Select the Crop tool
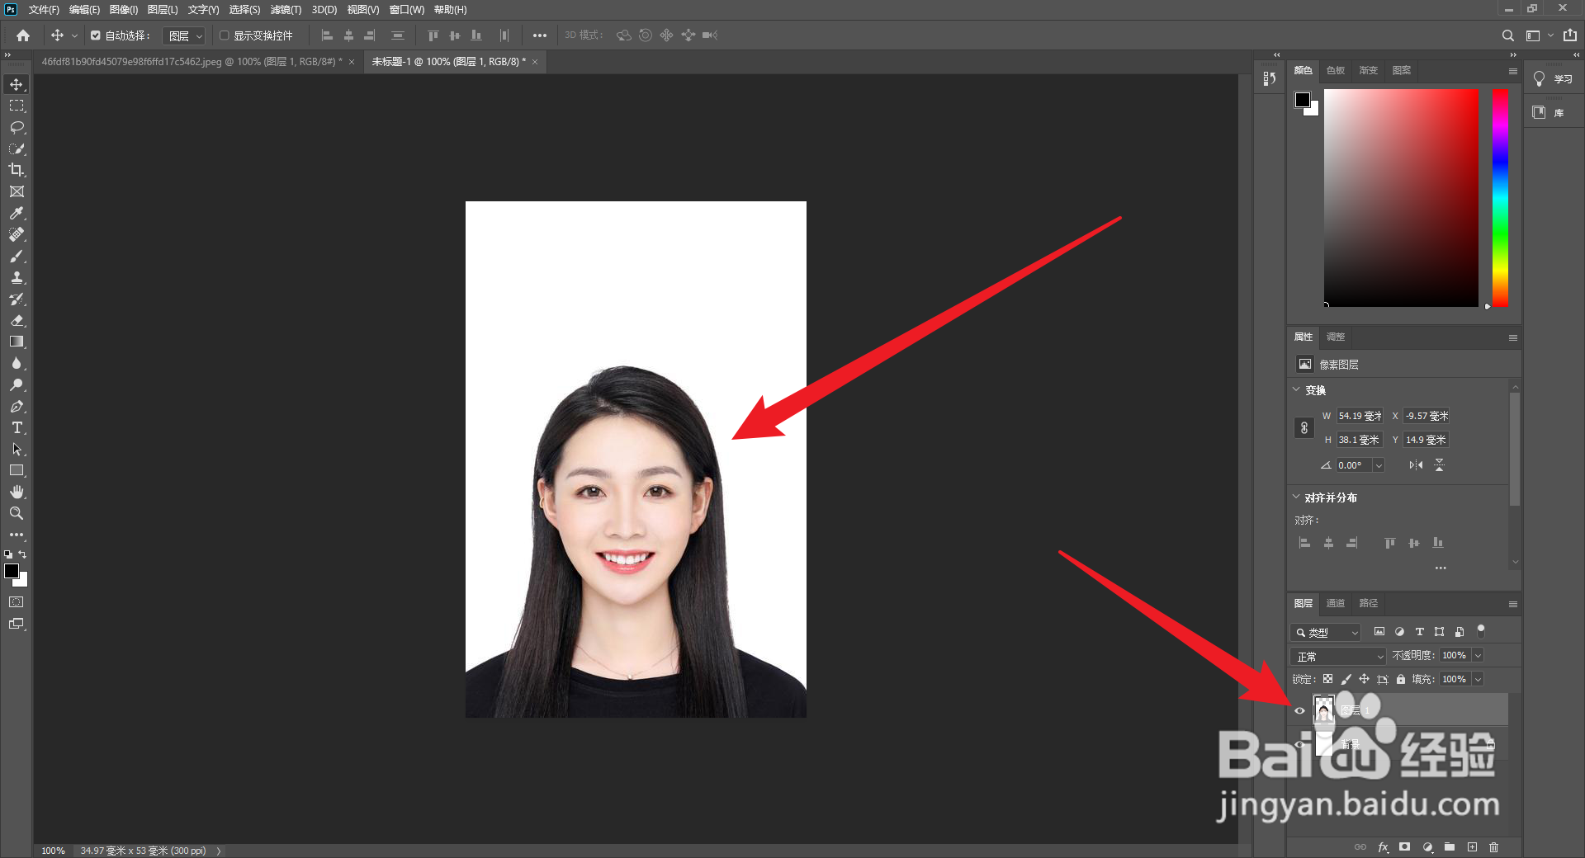1585x858 pixels. pyautogui.click(x=17, y=171)
